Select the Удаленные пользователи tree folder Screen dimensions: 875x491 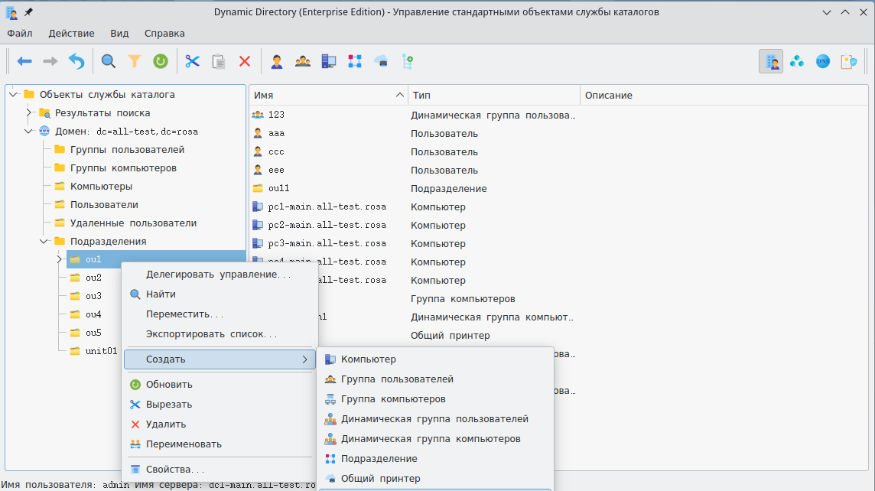133,223
